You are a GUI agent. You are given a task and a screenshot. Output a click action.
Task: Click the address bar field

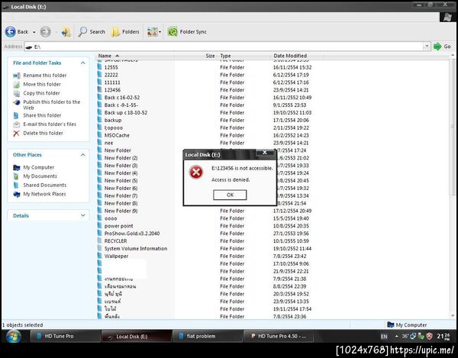coord(224,47)
